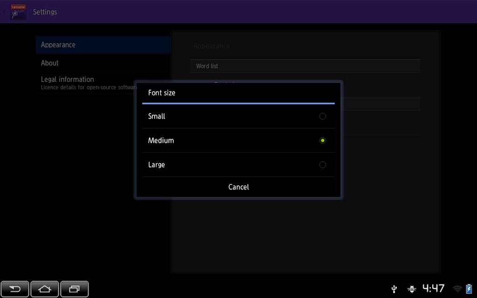Screen dimensions: 477x298
Task: Tap the clock showing 4:47
Action: (x=433, y=288)
